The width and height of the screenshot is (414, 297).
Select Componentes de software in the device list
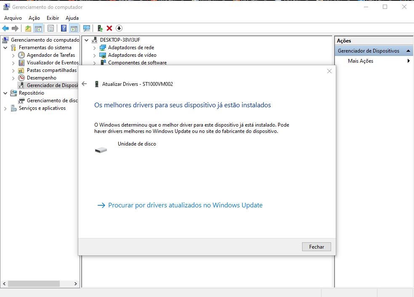tap(137, 63)
